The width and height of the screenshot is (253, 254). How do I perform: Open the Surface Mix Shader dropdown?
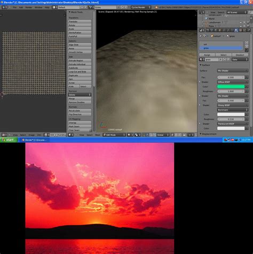pyautogui.click(x=233, y=70)
